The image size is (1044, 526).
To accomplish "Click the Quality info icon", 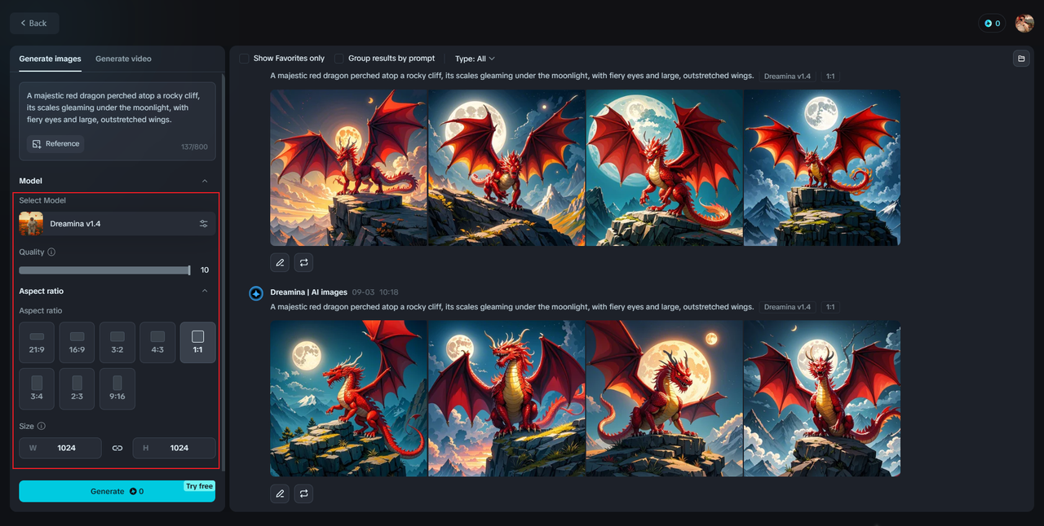I will 51,252.
